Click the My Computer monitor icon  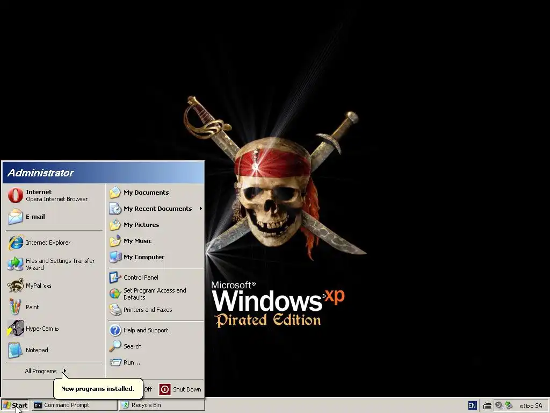tap(115, 257)
